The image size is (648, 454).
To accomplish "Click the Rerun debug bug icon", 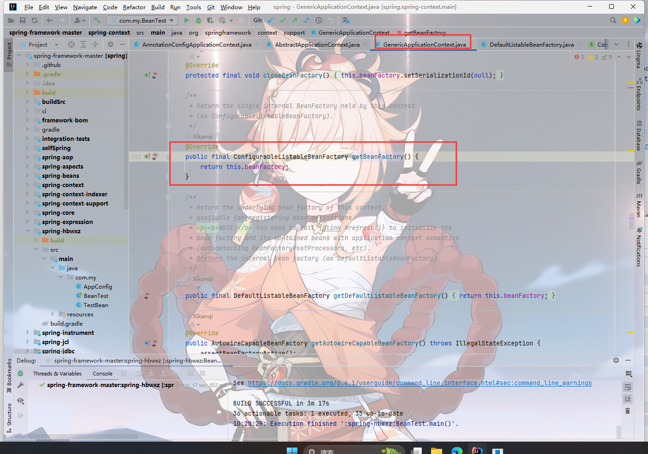I will click(x=20, y=373).
